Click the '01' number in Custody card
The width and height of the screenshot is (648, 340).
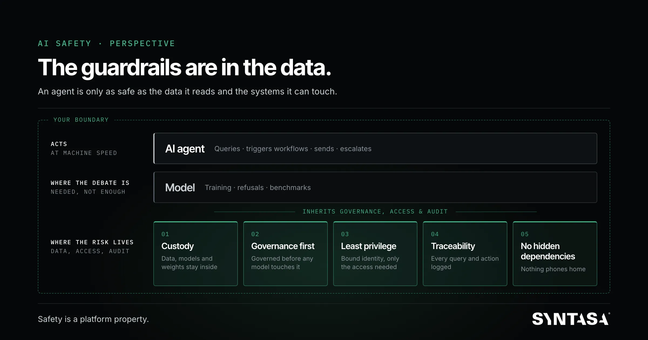click(165, 234)
